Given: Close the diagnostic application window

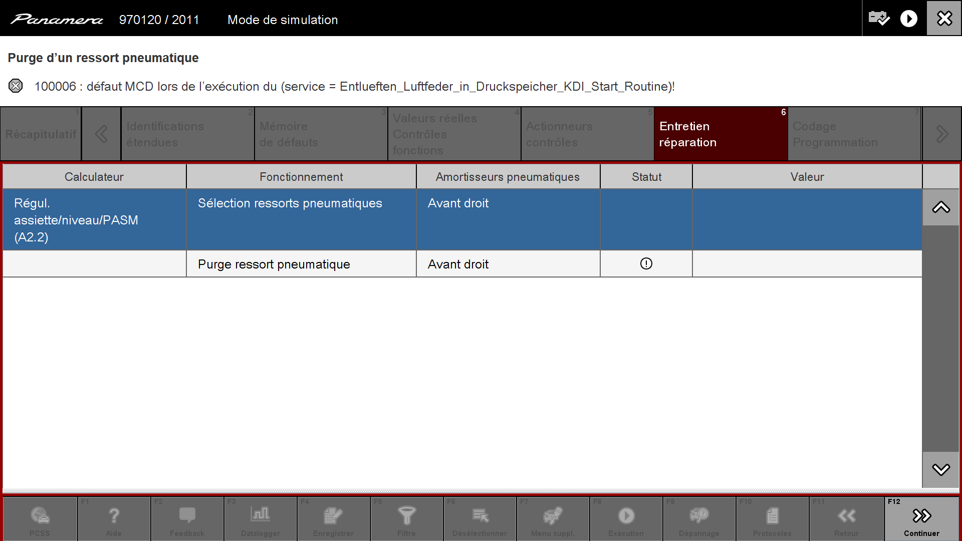Looking at the screenshot, I should [x=944, y=19].
